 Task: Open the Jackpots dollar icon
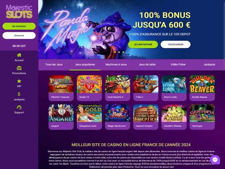click(x=19, y=94)
